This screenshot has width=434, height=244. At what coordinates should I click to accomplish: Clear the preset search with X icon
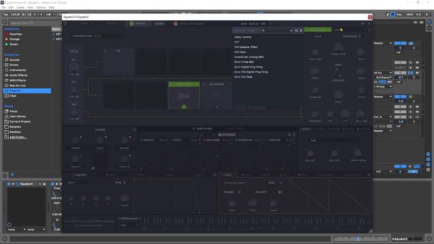coord(291,30)
